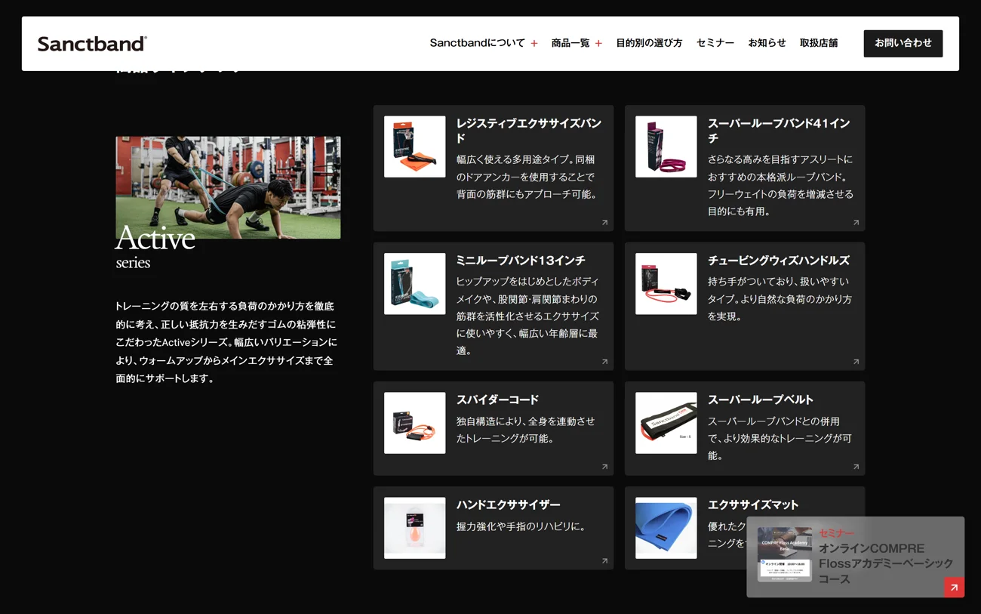Click red arrow icon on seminar popup

(x=954, y=587)
